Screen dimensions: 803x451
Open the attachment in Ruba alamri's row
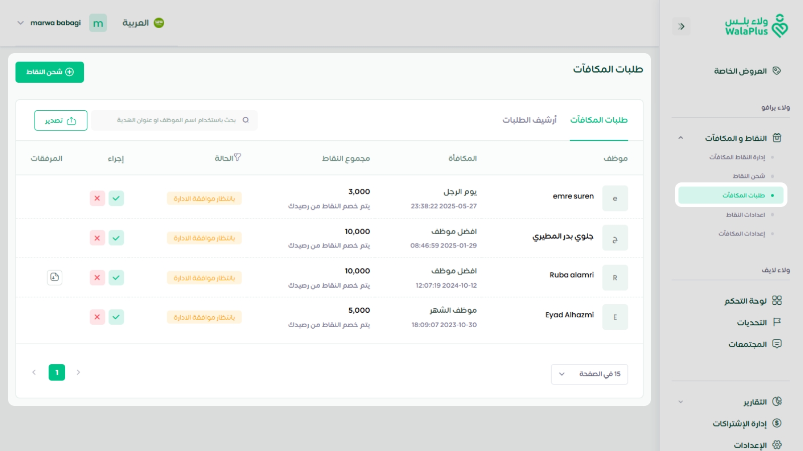pos(55,277)
